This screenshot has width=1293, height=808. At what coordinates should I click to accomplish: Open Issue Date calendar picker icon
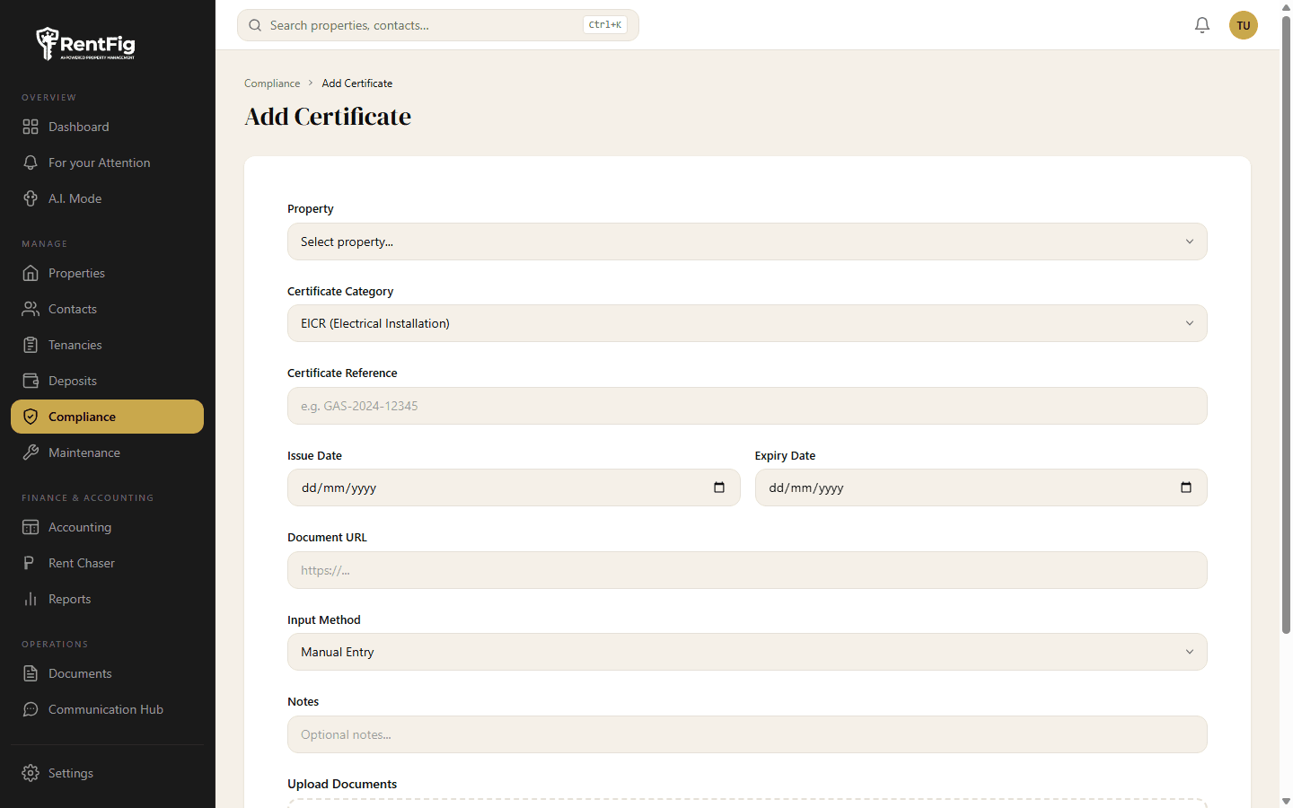pyautogui.click(x=719, y=487)
